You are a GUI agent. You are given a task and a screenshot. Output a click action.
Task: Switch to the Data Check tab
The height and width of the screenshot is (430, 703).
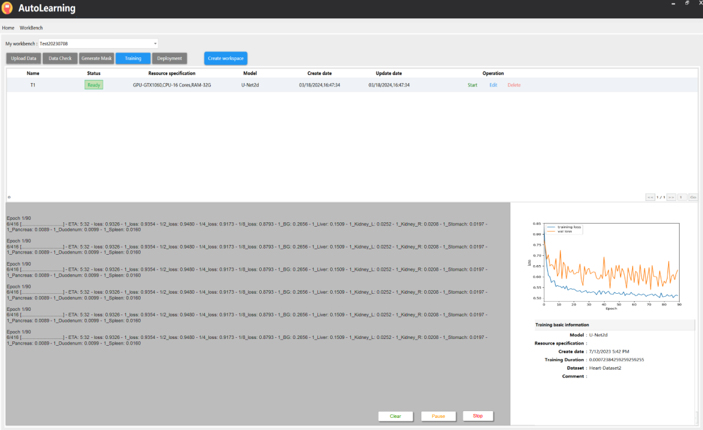click(x=60, y=58)
